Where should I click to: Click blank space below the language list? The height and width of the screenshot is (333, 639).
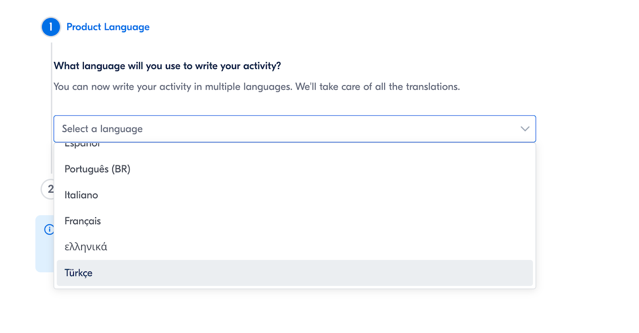[x=295, y=312]
